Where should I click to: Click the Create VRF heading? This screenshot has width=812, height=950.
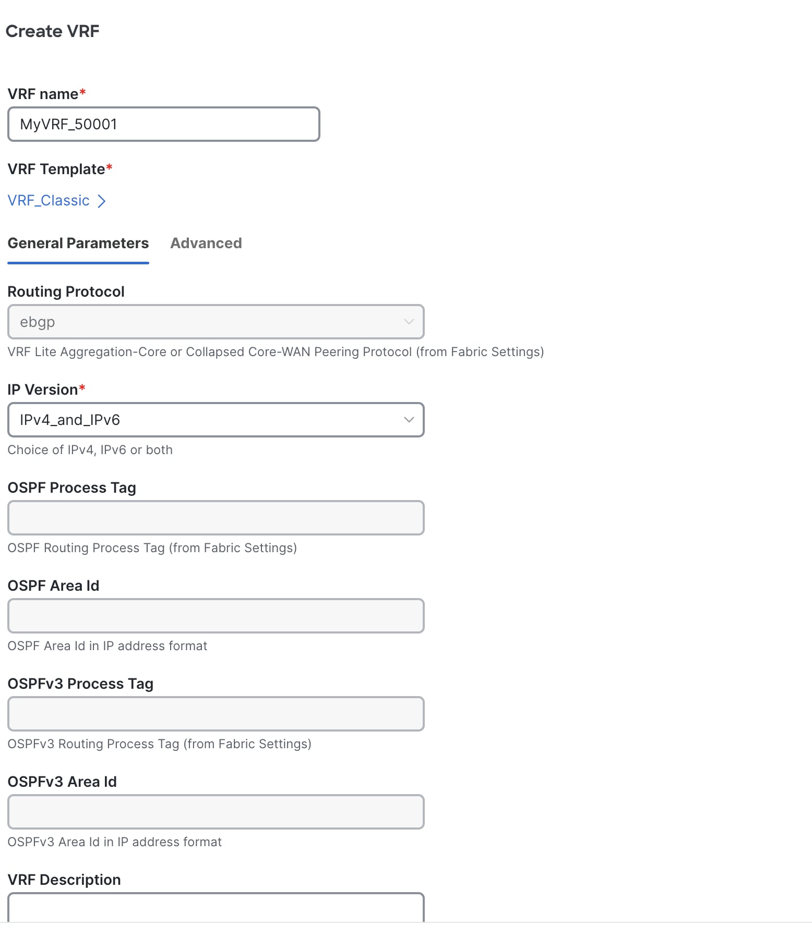tap(52, 31)
